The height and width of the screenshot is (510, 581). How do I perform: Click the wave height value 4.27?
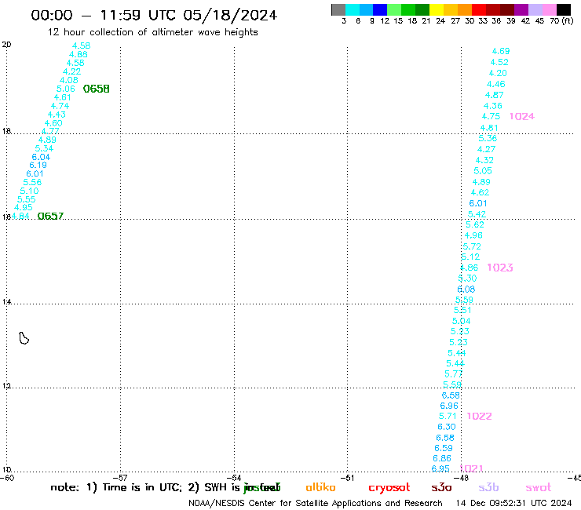pyautogui.click(x=486, y=149)
